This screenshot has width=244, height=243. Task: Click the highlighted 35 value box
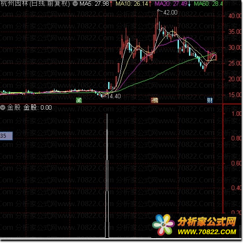6,136
